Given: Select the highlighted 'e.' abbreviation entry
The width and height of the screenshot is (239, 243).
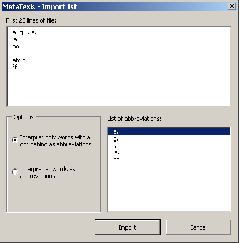Looking at the screenshot, I should click(x=169, y=131).
